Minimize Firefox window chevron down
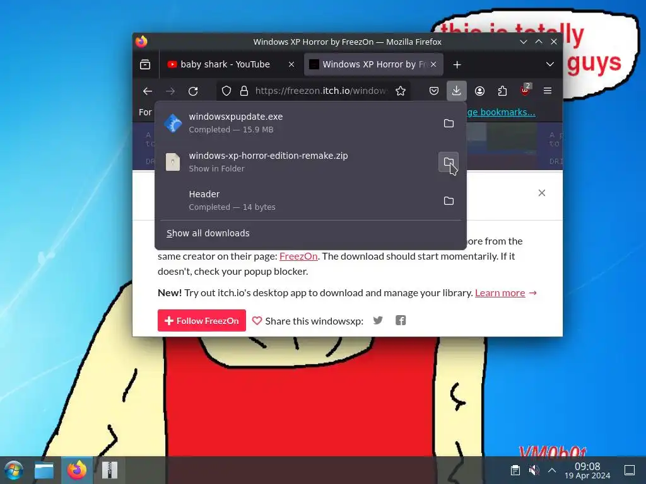The image size is (646, 484). pyautogui.click(x=523, y=42)
